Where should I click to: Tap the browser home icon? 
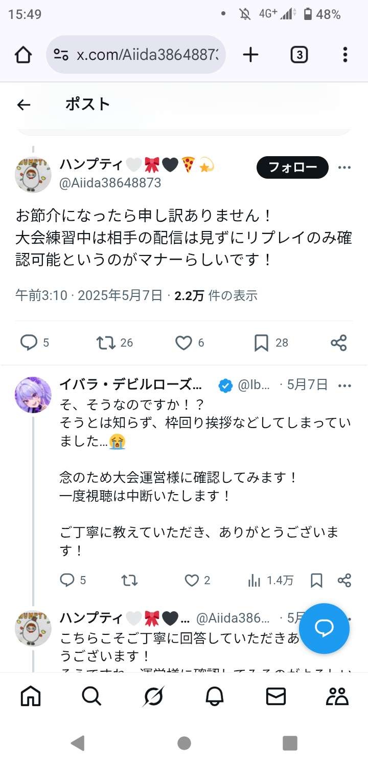click(24, 55)
